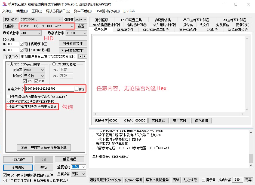Switch to USB-HID助手 tab
The width and height of the screenshot is (255, 185).
coord(188,30)
